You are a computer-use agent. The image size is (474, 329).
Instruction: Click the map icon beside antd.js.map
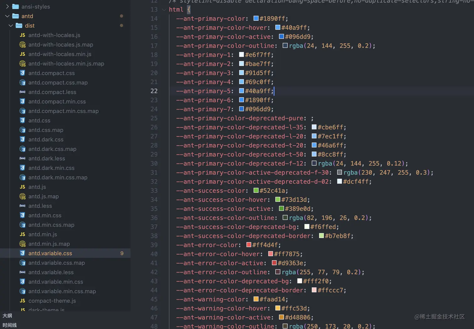[x=22, y=196]
